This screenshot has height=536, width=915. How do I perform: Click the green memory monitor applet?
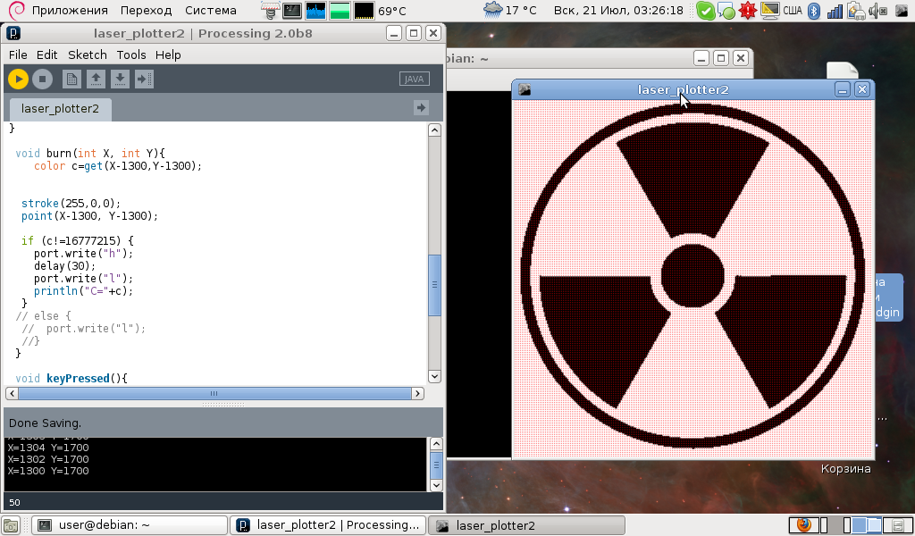pyautogui.click(x=340, y=11)
